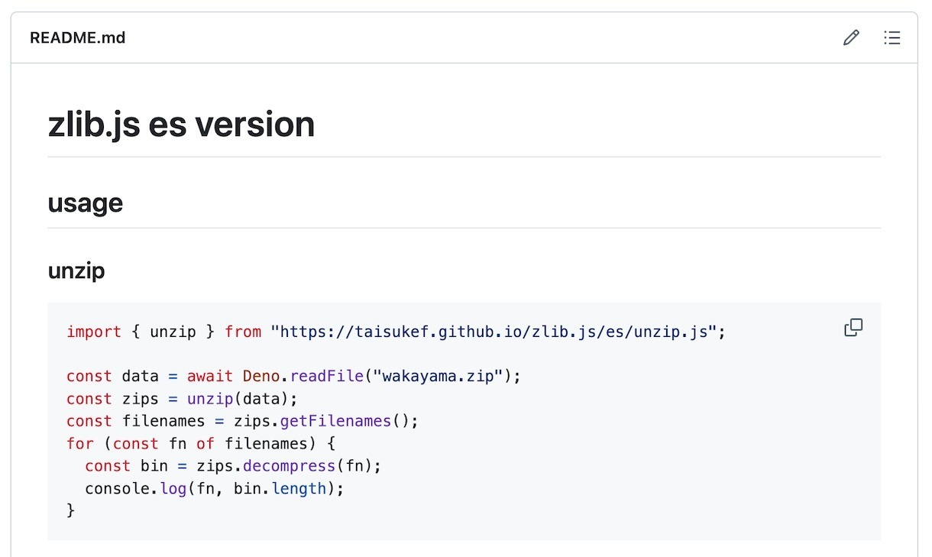Click the taisukef.github.io unzip.js URL string
Viewport: 932px width, 557px height.
[494, 332]
